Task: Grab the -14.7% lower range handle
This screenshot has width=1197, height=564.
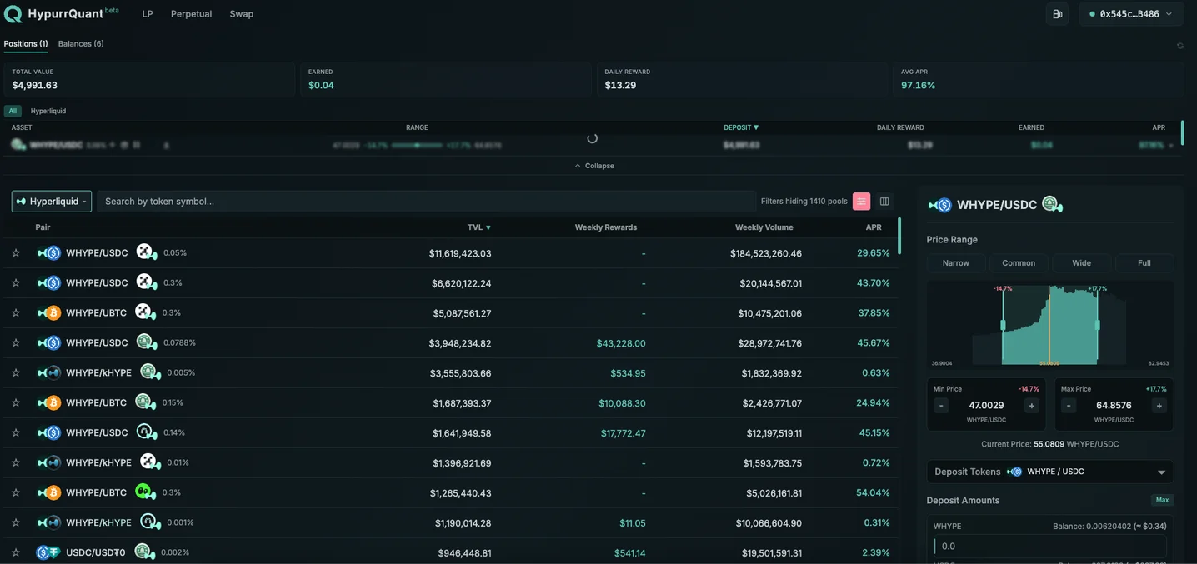Action: (1003, 325)
